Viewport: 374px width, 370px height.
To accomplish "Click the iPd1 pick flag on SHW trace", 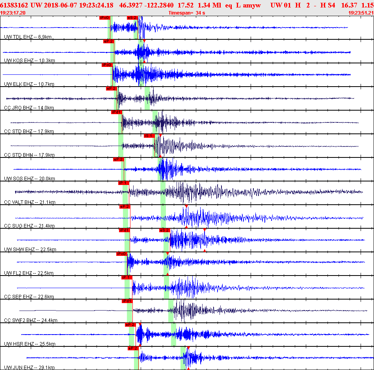I will (124, 230).
